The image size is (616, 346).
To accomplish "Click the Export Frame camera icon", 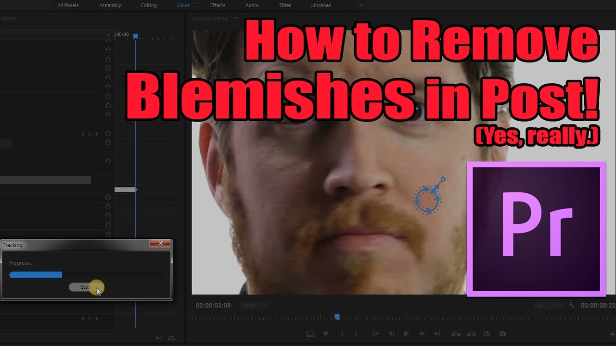I will point(502,334).
